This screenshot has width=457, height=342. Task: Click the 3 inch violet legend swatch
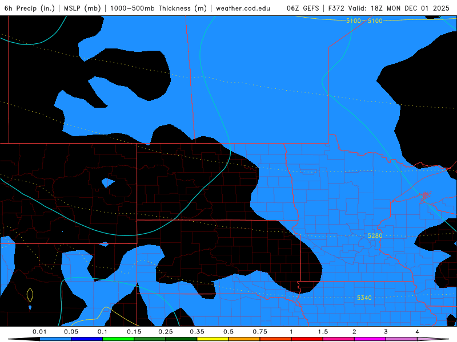pyautogui.click(x=402, y=339)
